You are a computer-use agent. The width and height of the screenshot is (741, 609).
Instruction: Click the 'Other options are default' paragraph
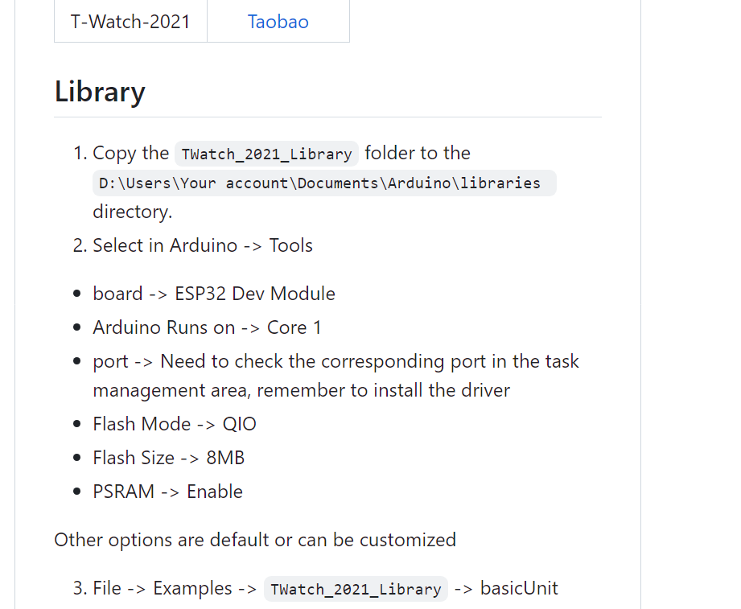255,539
